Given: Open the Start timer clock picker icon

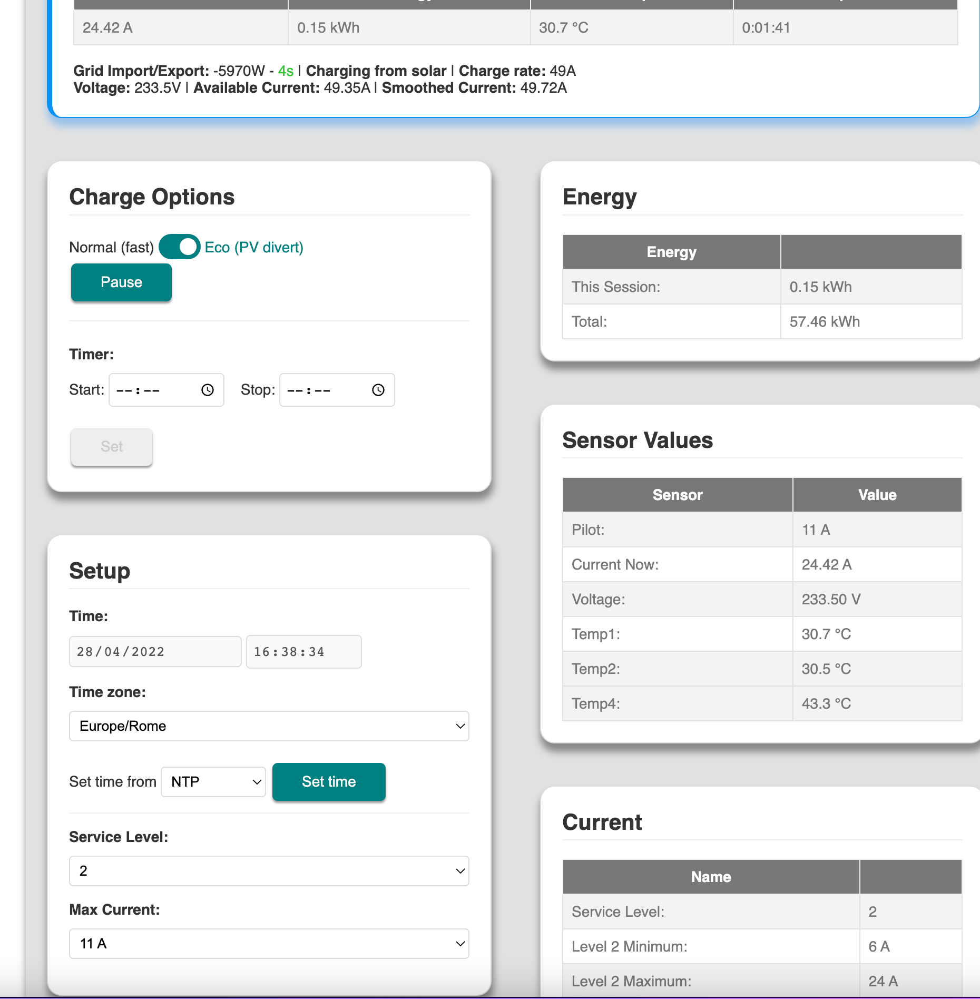Looking at the screenshot, I should coord(208,390).
